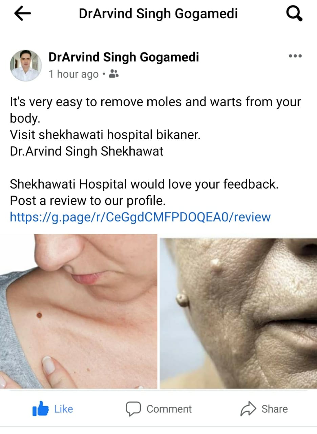Click the Share label

274,409
